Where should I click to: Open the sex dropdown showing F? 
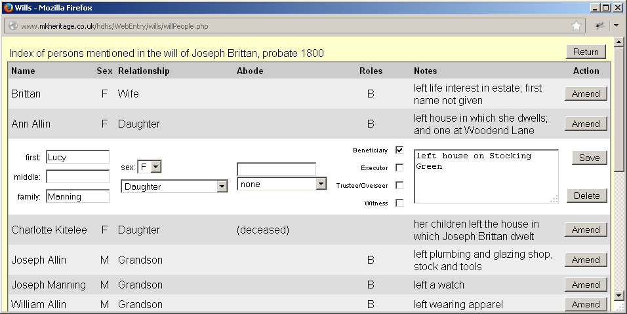coord(150,167)
